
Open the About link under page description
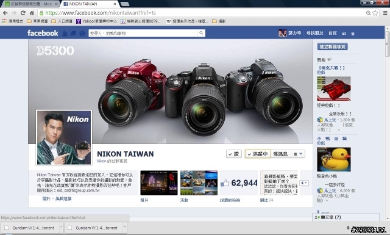pos(46,198)
